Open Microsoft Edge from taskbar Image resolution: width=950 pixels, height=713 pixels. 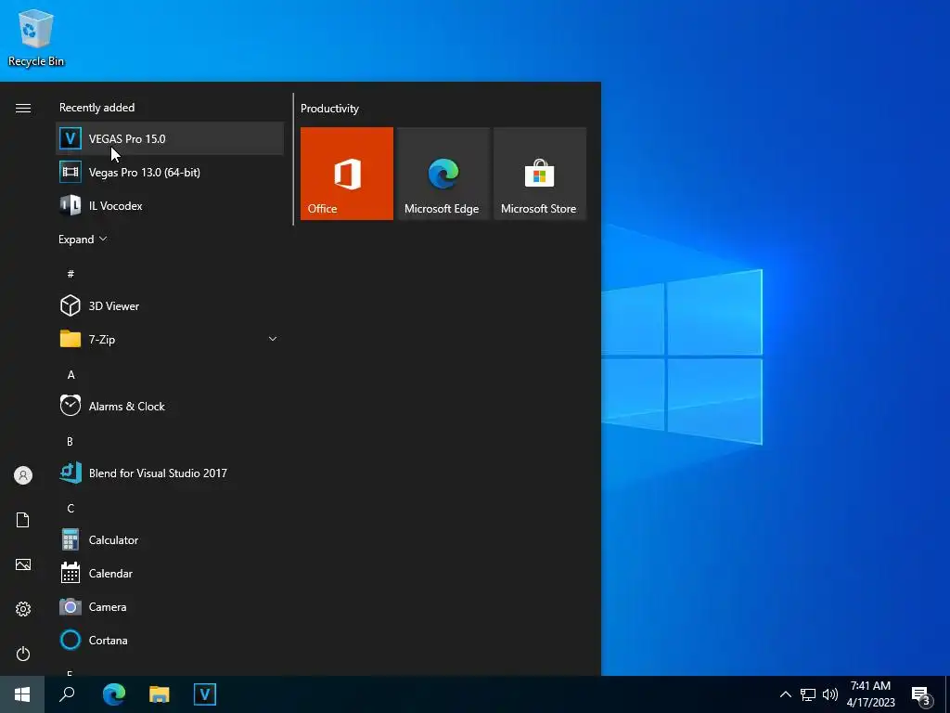[x=114, y=694]
